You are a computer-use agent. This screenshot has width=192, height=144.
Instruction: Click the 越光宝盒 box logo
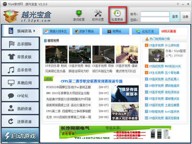[11, 16]
